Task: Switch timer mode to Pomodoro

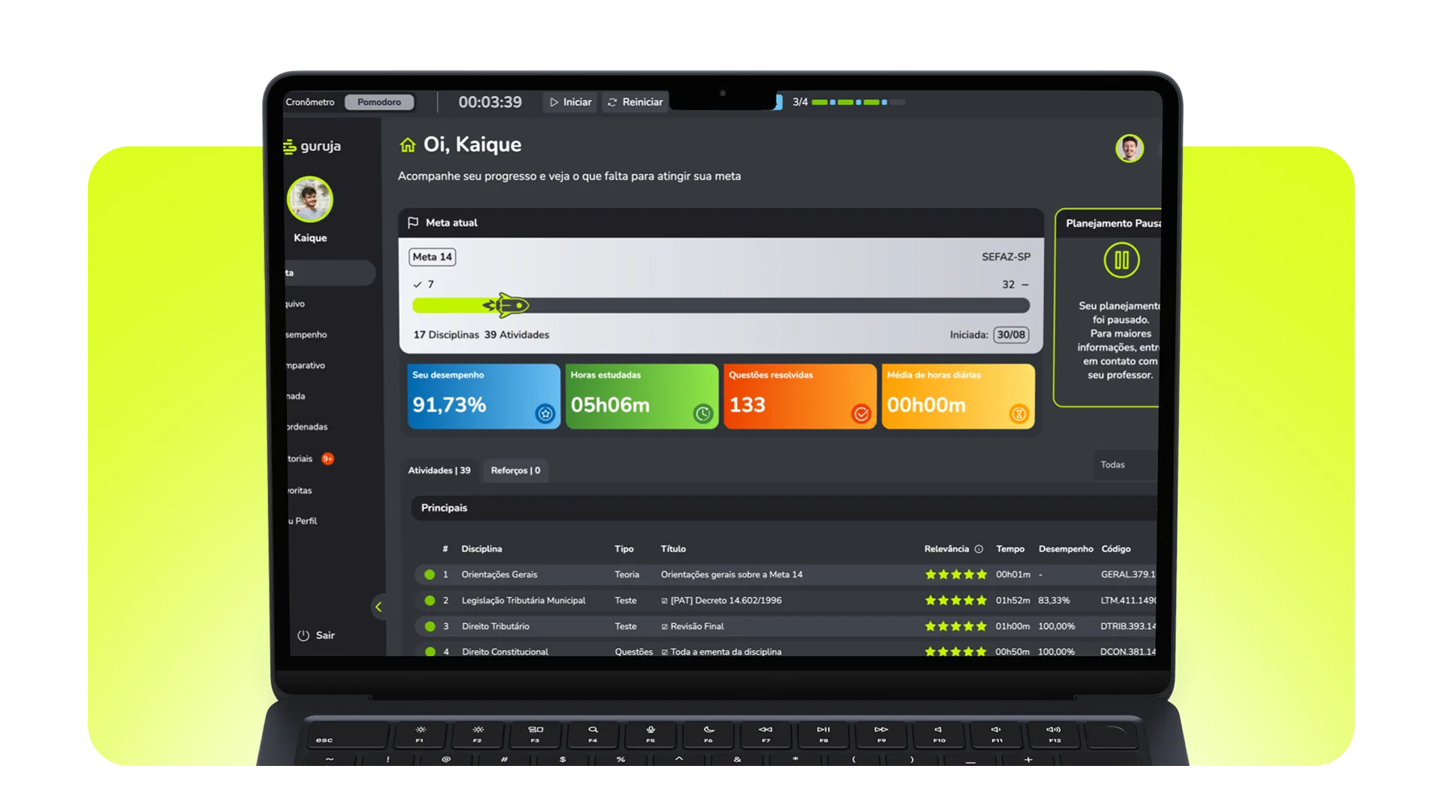Action: 379,102
